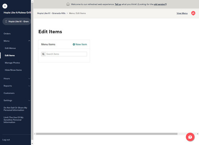
Task: Click the red circular icon beside View Menu
Action: pos(193,13)
